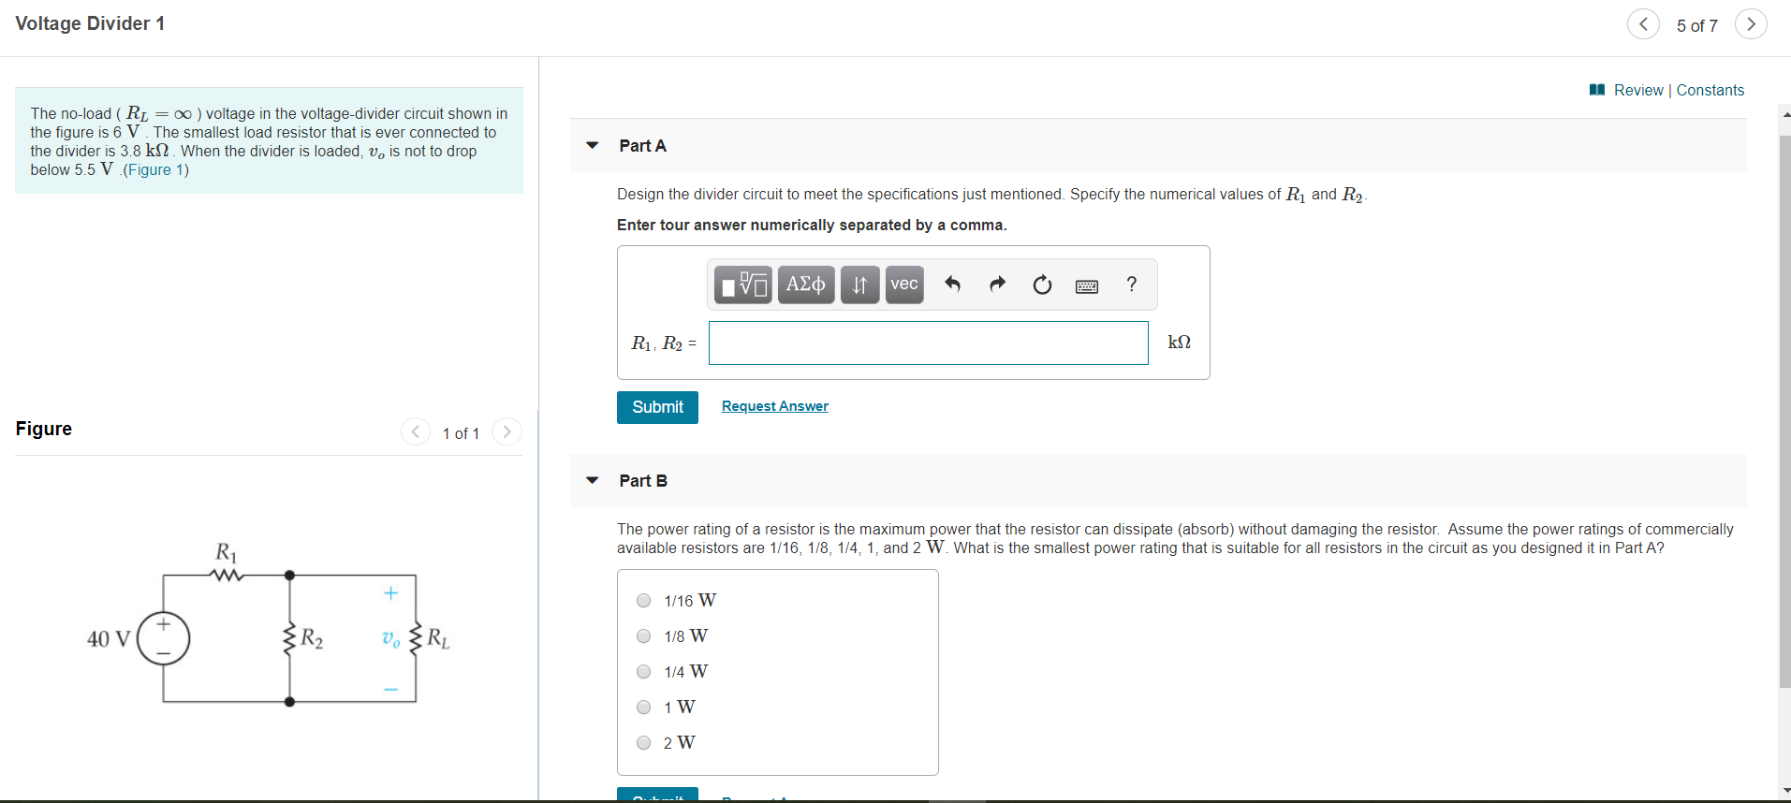The width and height of the screenshot is (1791, 803).
Task: Redo the answer edit
Action: tap(997, 285)
